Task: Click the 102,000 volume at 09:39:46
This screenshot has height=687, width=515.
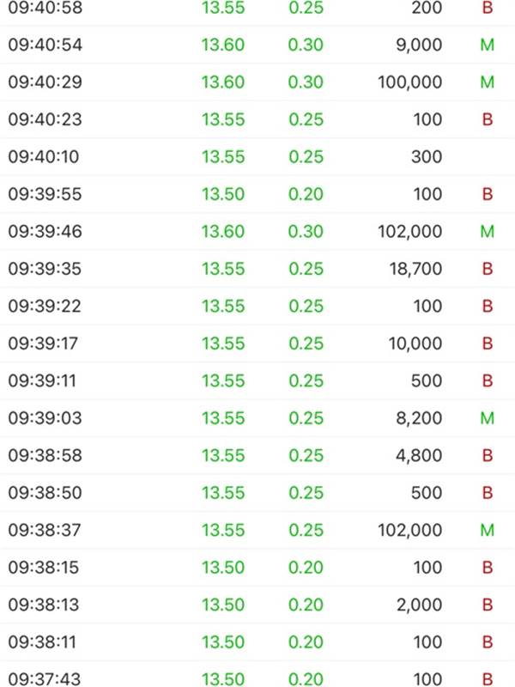Action: pos(410,231)
